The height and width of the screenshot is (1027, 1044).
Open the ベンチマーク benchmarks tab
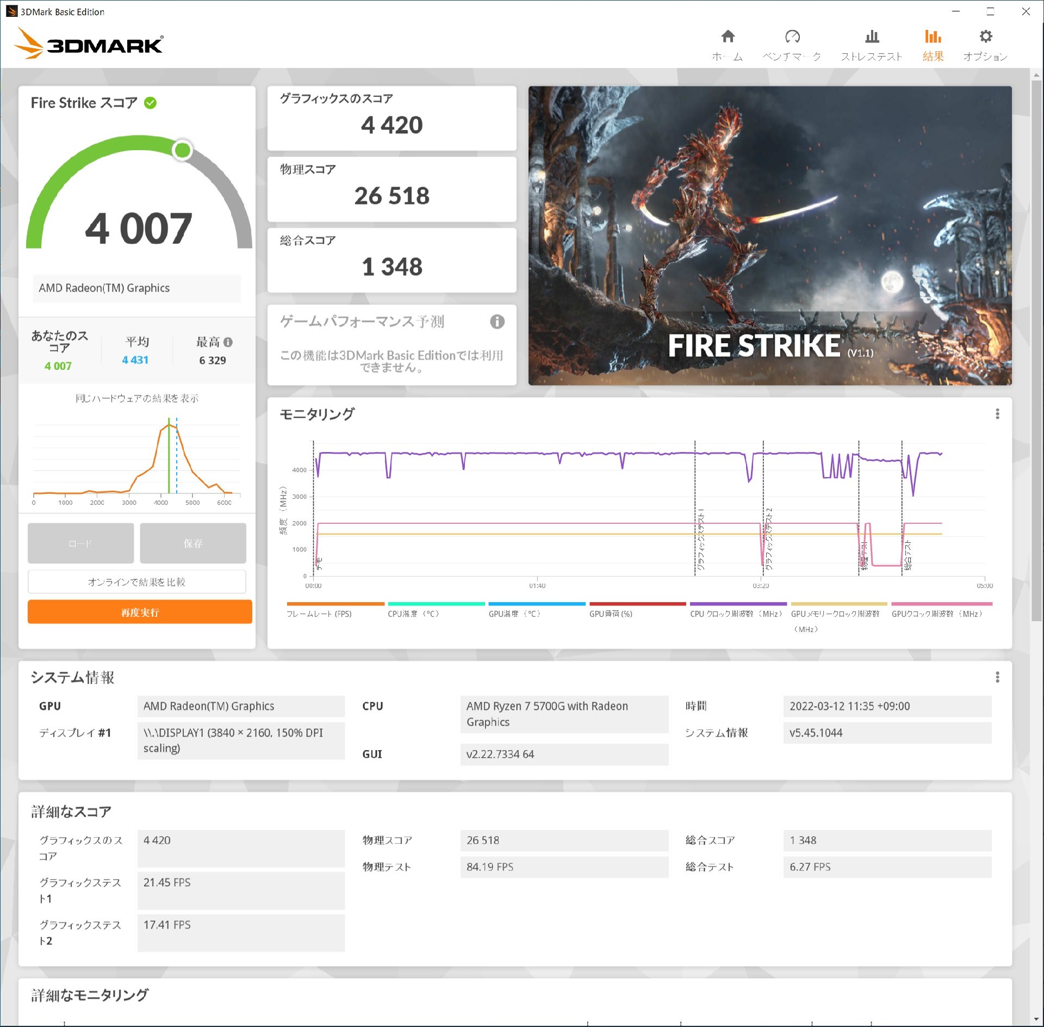pyautogui.click(x=792, y=45)
